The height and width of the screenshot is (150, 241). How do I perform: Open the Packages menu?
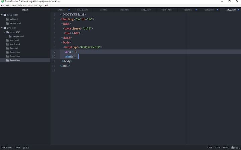pos(38,5)
